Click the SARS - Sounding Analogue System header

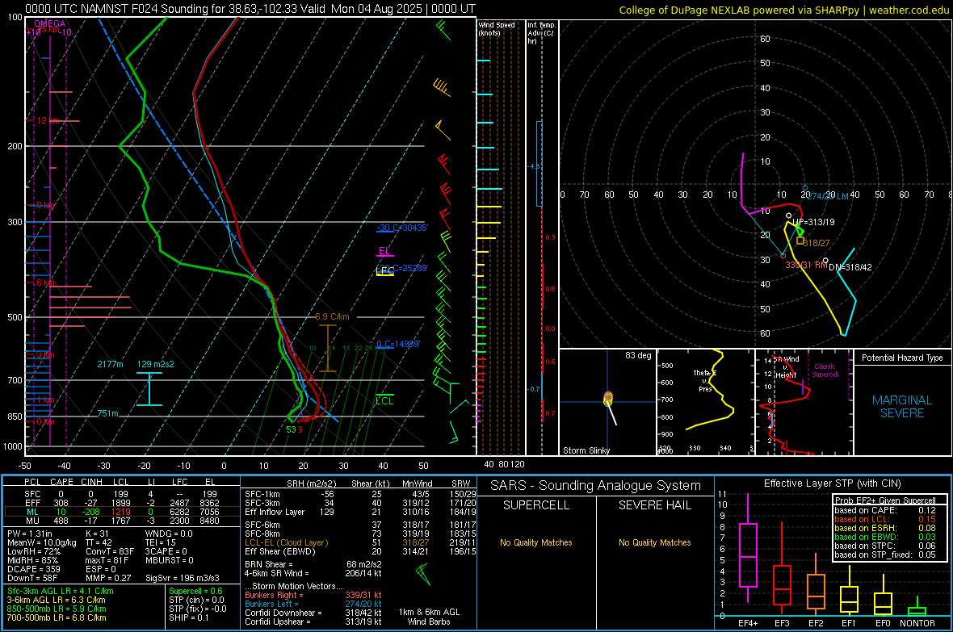click(596, 486)
